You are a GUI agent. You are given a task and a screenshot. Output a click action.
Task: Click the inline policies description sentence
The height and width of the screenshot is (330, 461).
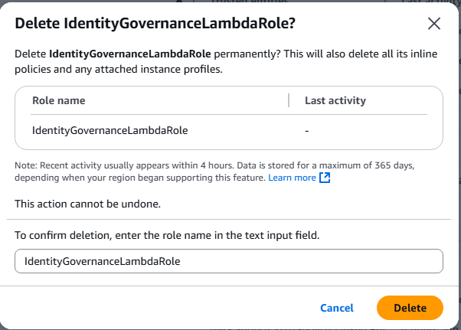(x=226, y=61)
